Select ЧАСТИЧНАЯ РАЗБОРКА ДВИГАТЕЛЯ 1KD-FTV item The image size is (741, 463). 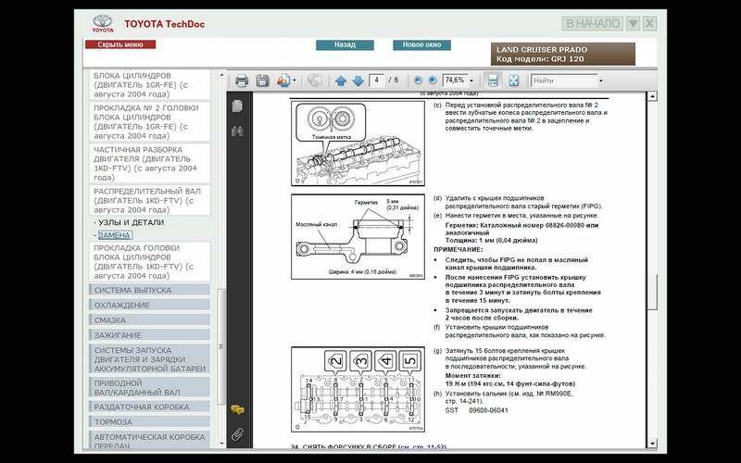click(150, 164)
